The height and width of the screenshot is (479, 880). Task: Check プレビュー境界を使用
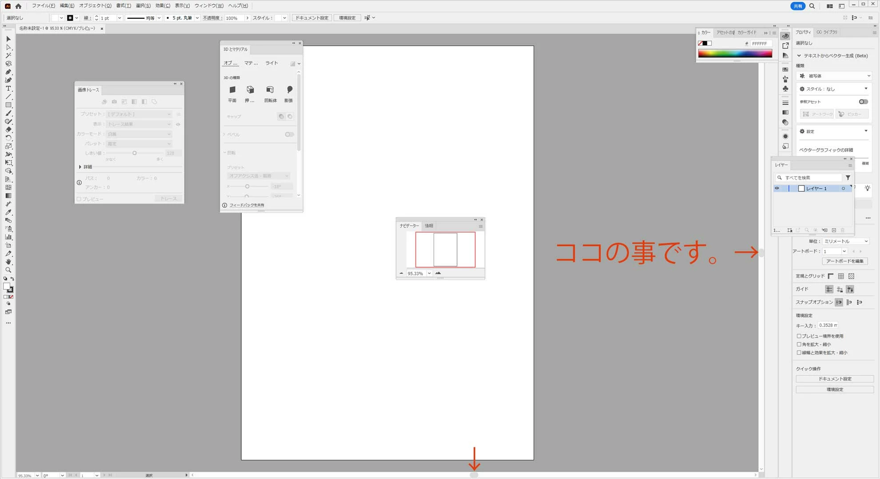click(799, 336)
